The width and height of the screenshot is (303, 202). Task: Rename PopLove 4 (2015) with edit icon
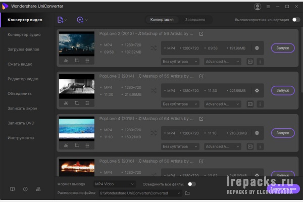click(201, 119)
